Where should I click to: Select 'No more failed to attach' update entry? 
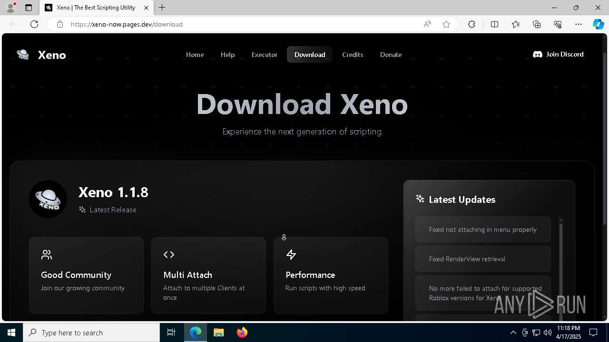(483, 293)
